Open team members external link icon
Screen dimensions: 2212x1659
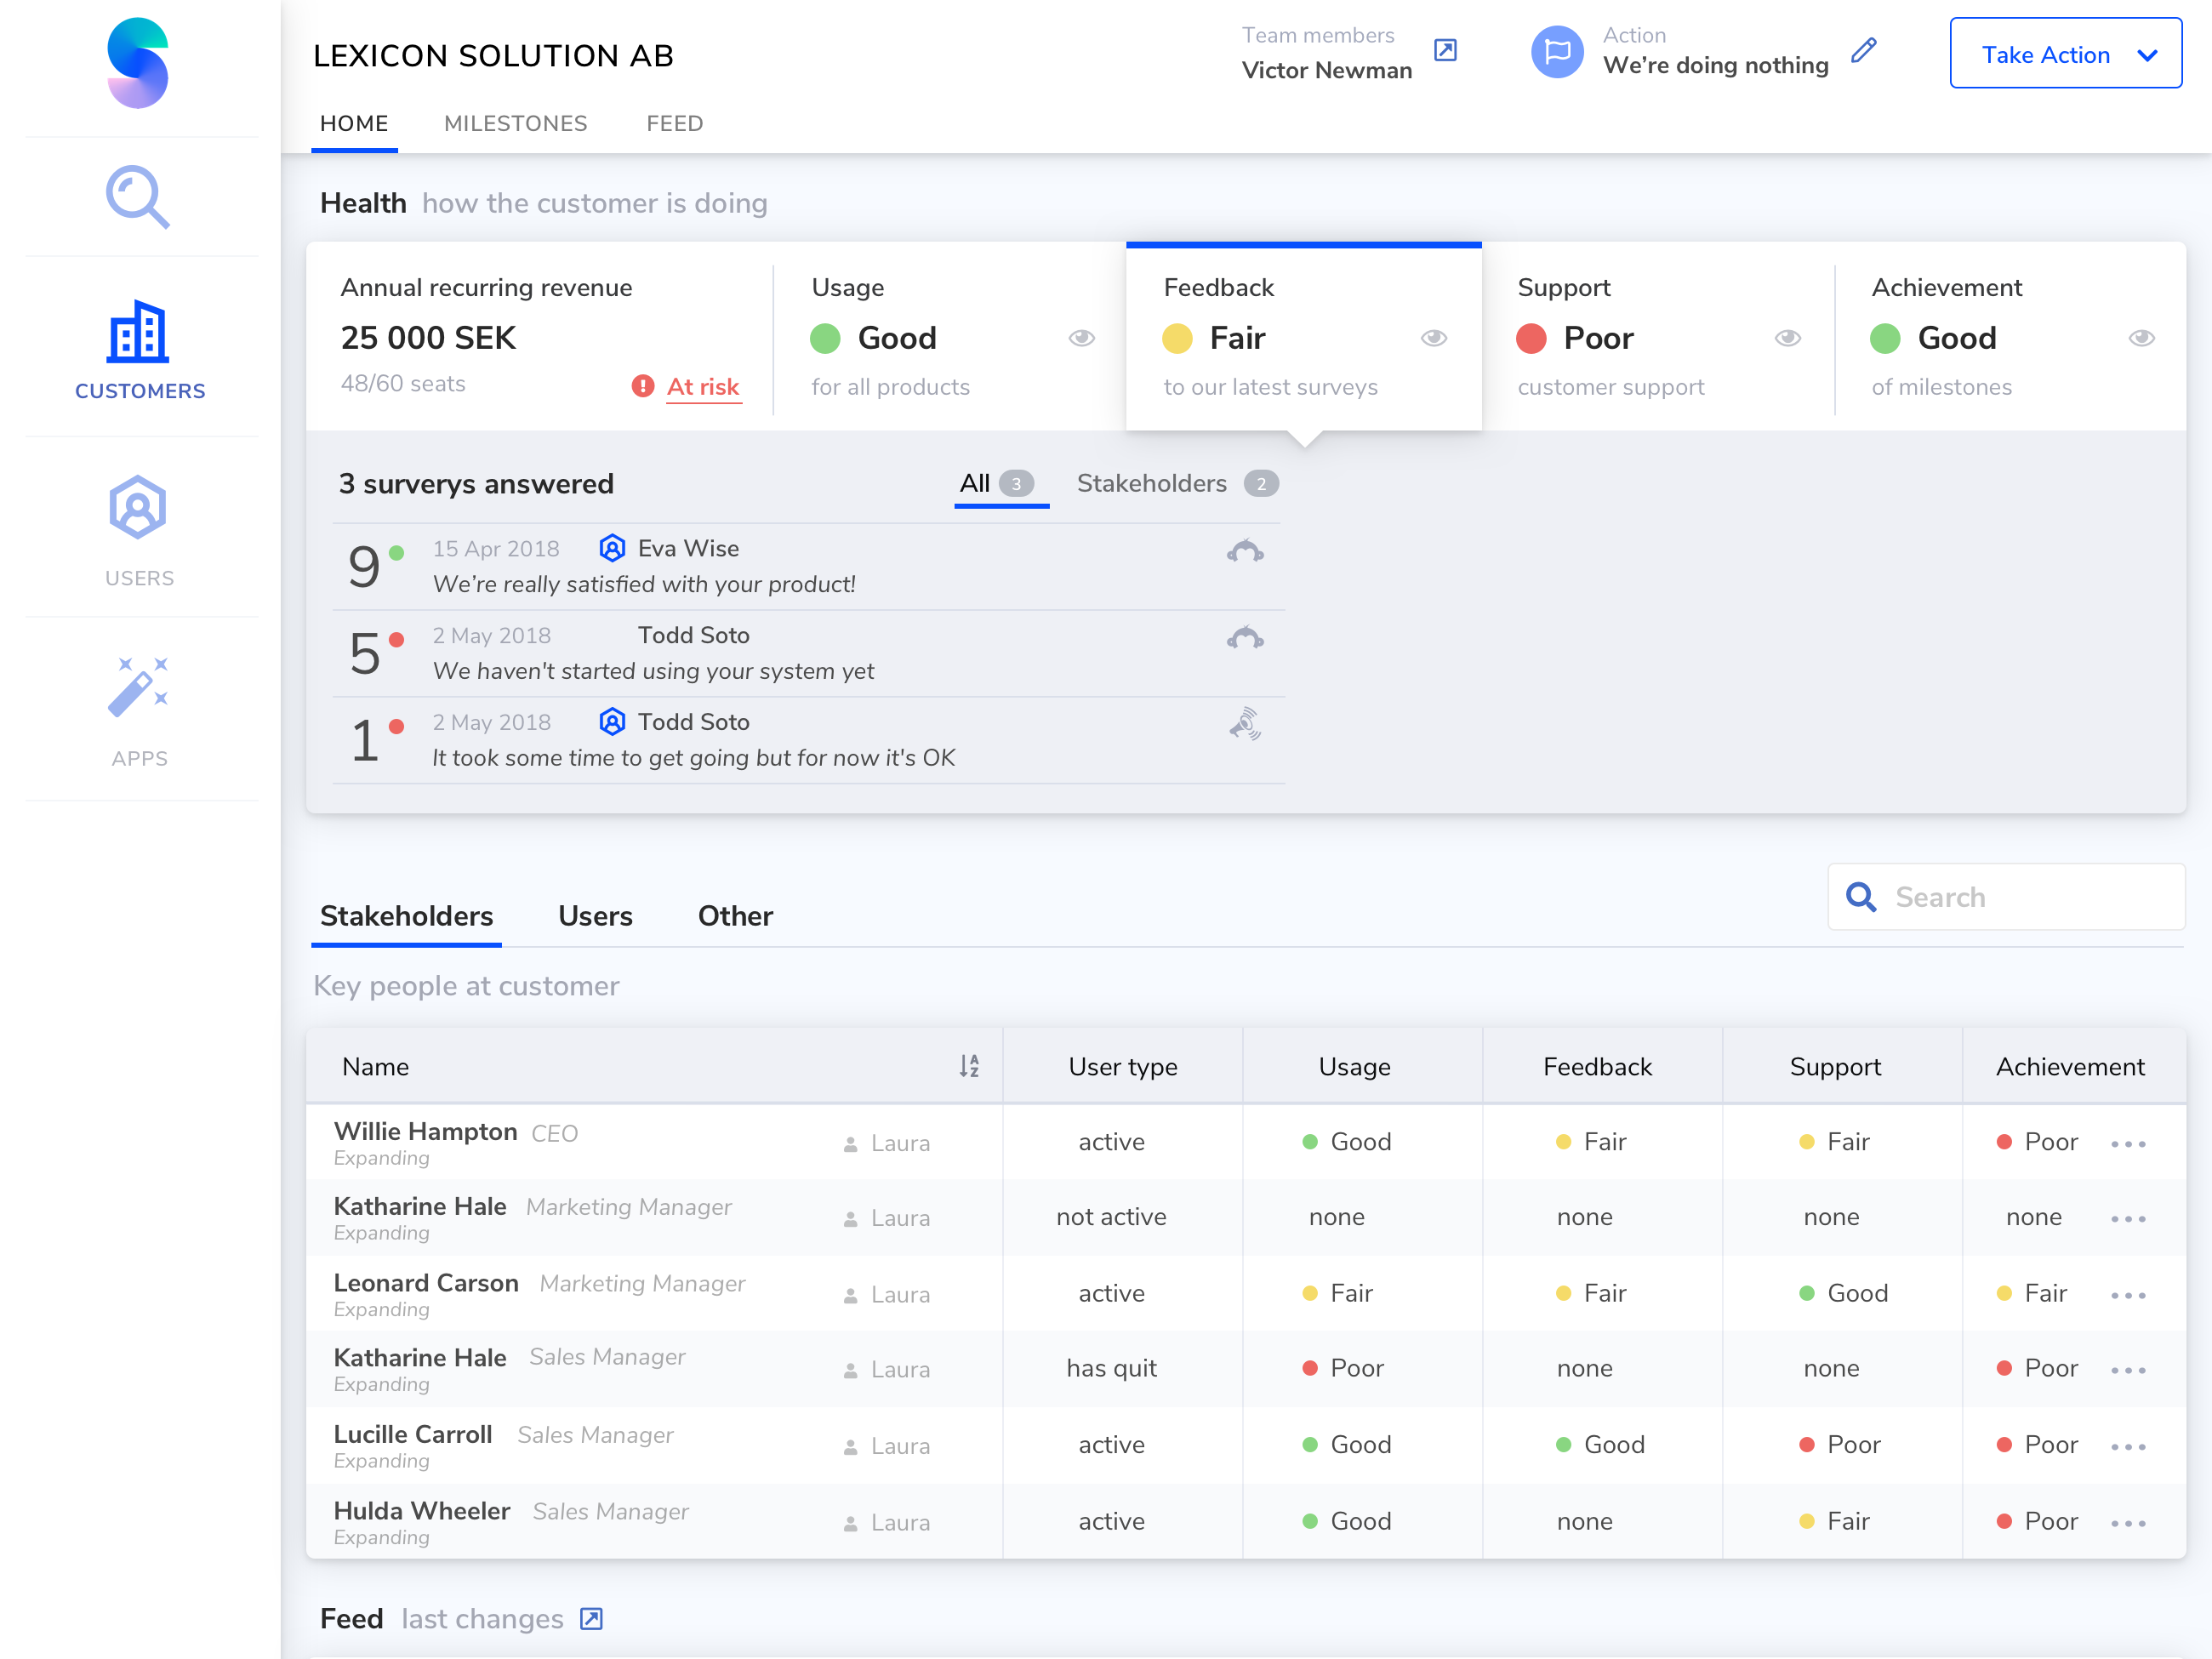point(1445,50)
